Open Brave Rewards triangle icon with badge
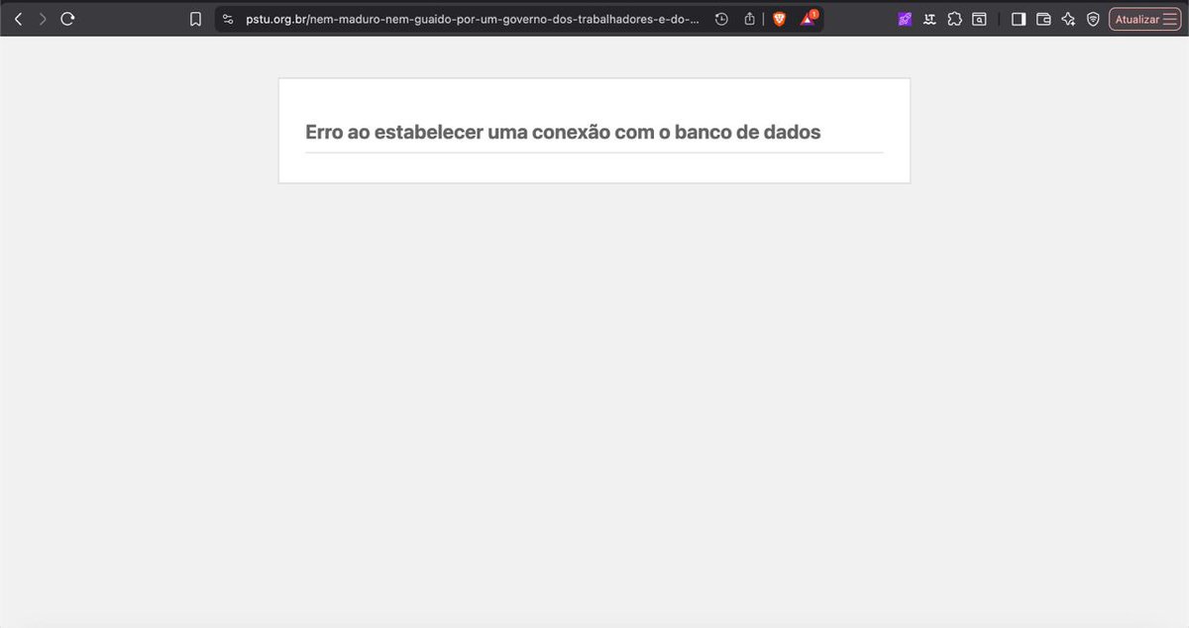This screenshot has width=1189, height=628. pyautogui.click(x=809, y=18)
